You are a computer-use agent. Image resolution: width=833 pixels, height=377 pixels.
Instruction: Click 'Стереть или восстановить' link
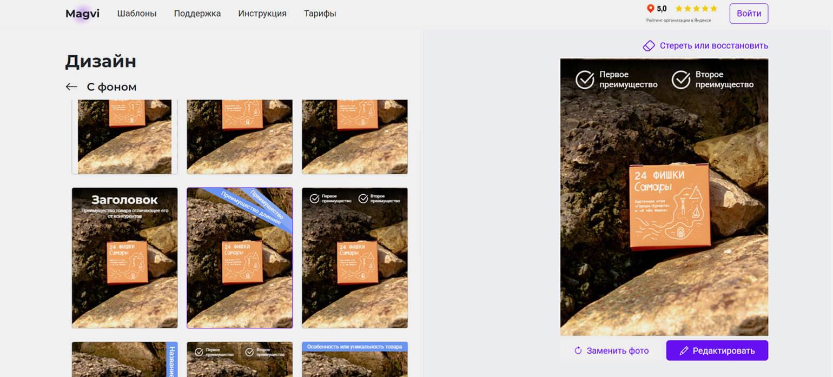713,46
